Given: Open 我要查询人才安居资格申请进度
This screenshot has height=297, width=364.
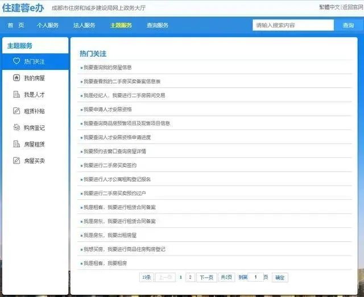Looking at the screenshot, I should 117,137.
